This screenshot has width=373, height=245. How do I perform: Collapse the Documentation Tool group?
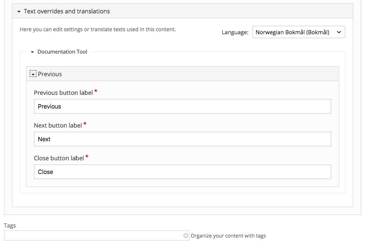click(59, 52)
